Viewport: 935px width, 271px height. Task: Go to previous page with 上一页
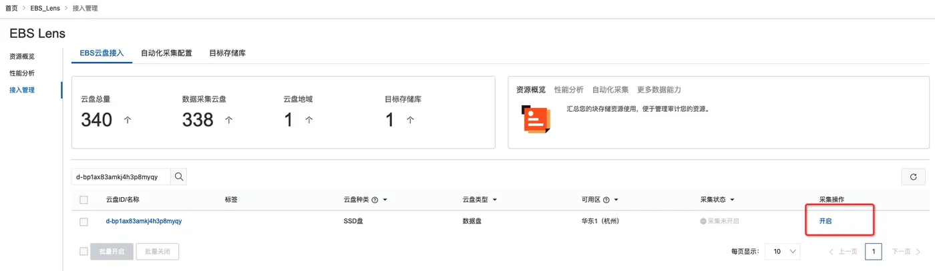click(x=843, y=252)
